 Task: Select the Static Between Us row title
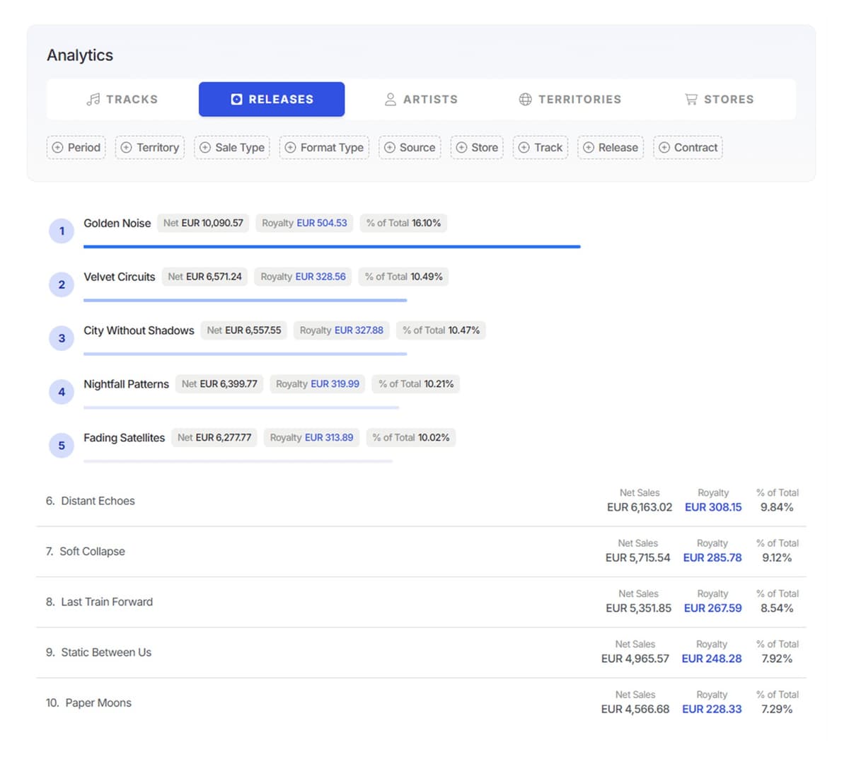(106, 652)
